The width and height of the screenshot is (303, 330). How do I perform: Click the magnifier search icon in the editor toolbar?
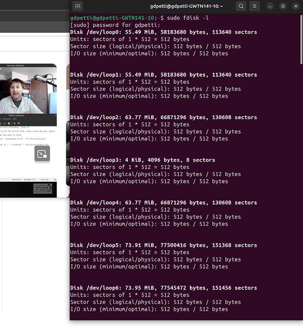pos(14,123)
